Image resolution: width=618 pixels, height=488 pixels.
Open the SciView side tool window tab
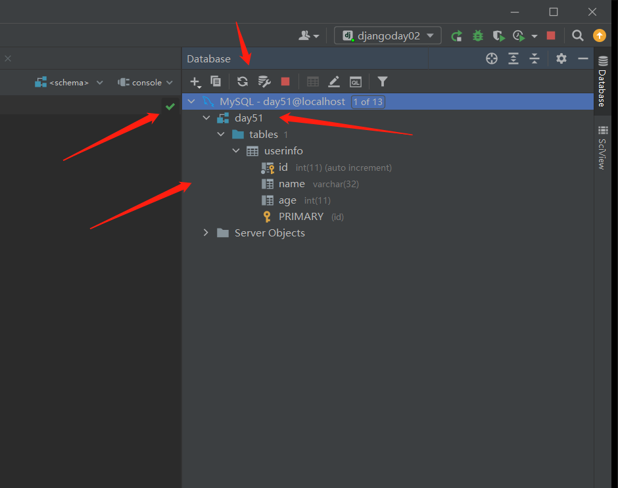[603, 148]
